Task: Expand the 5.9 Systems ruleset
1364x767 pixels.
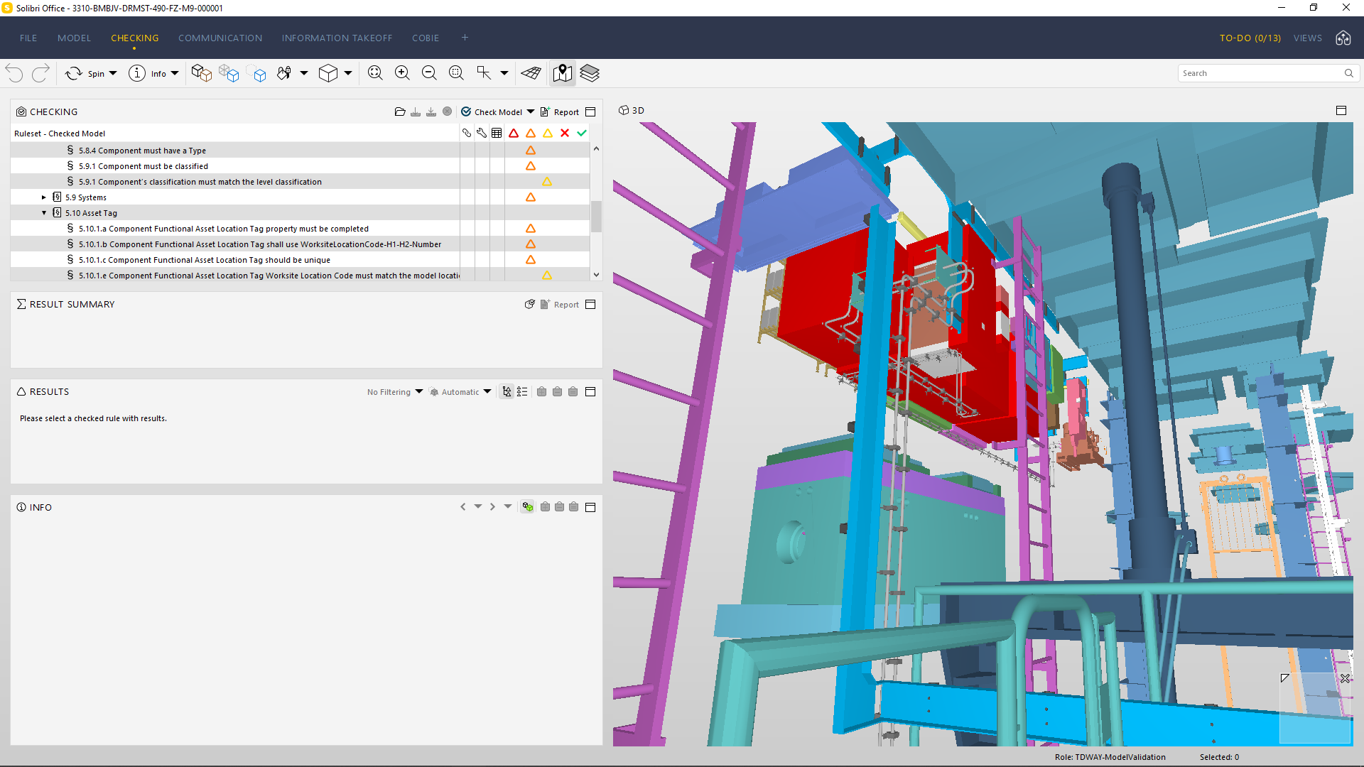Action: tap(44, 197)
